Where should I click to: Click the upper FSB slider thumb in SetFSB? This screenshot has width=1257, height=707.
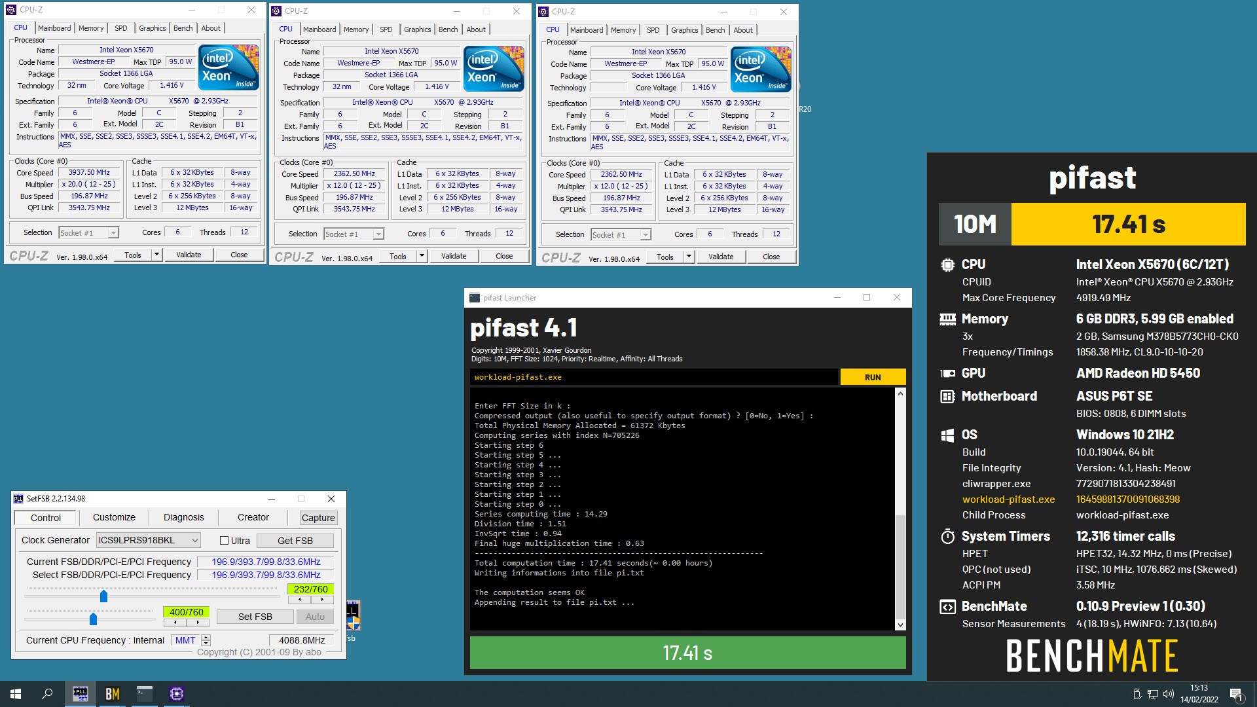pos(103,596)
